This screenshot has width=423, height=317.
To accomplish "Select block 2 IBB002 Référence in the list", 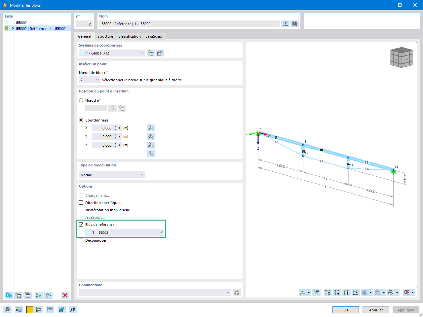I will (x=37, y=29).
